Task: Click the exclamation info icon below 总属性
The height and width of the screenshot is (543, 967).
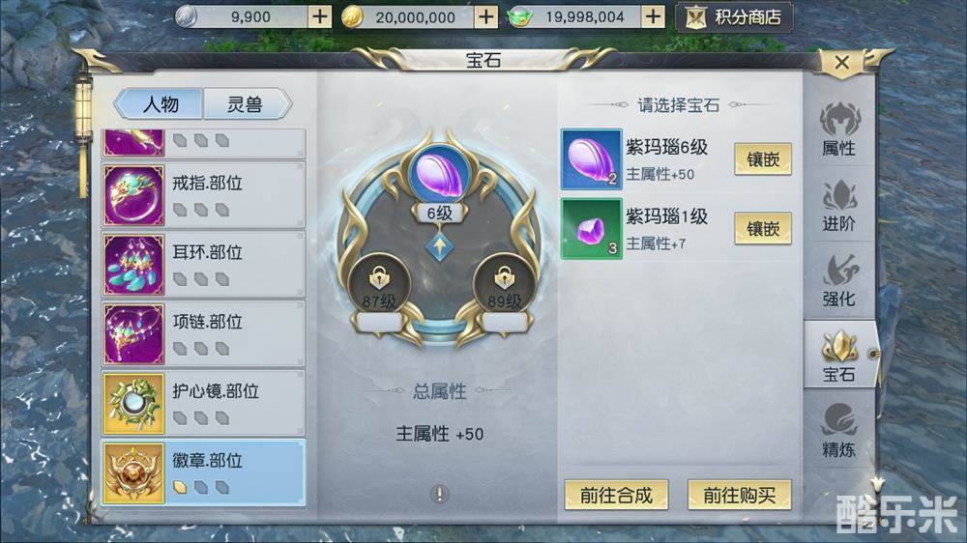Action: tap(439, 494)
